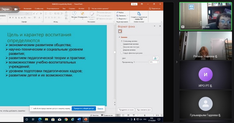Viewport: 234px width, 123px height.
Task: Click Создать и поделиться Adobe PDF icon
Action: tap(139, 16)
